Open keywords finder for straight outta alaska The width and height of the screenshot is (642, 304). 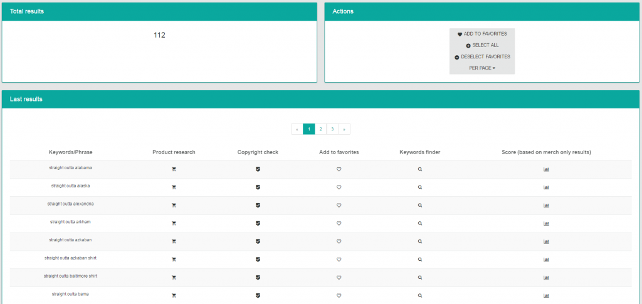pyautogui.click(x=419, y=187)
